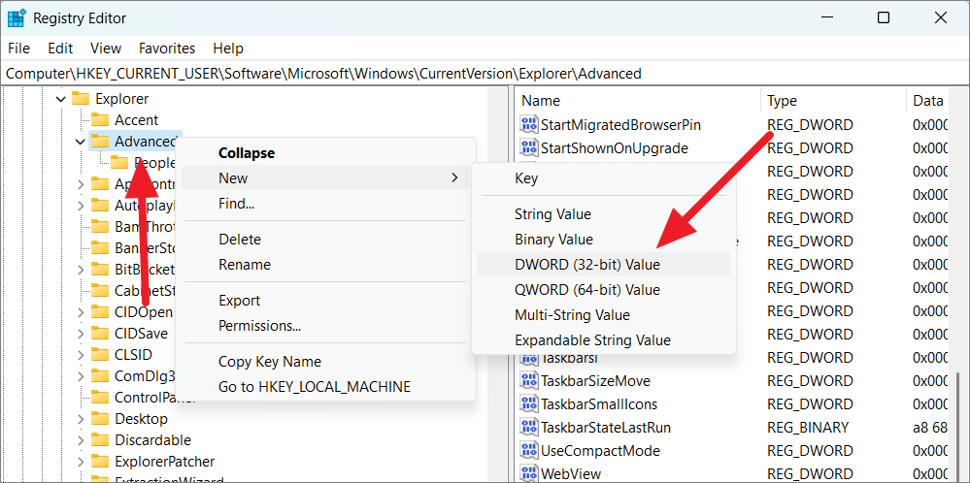Select the StartMigratedBrowserPin value icon
The height and width of the screenshot is (483, 970).
tap(529, 125)
